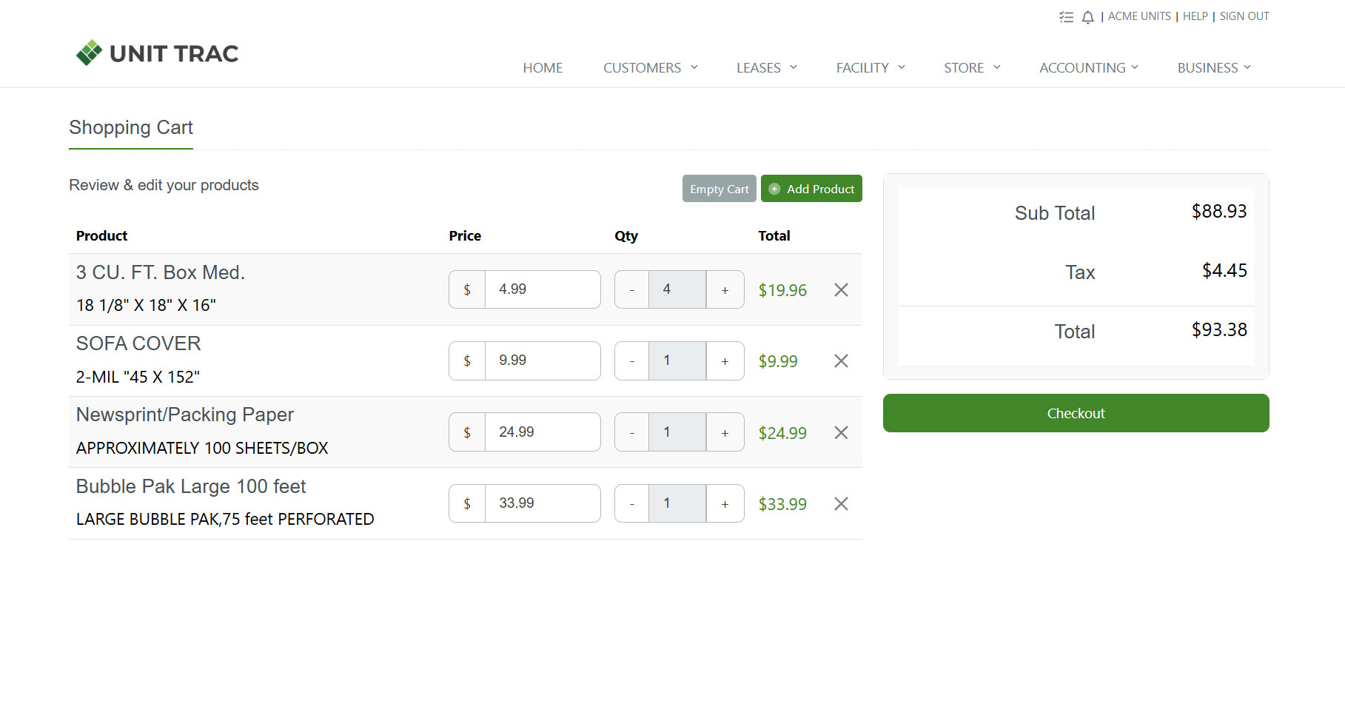Increase SOFA COVER quantity with plus
This screenshot has height=701, width=1345.
tap(725, 361)
